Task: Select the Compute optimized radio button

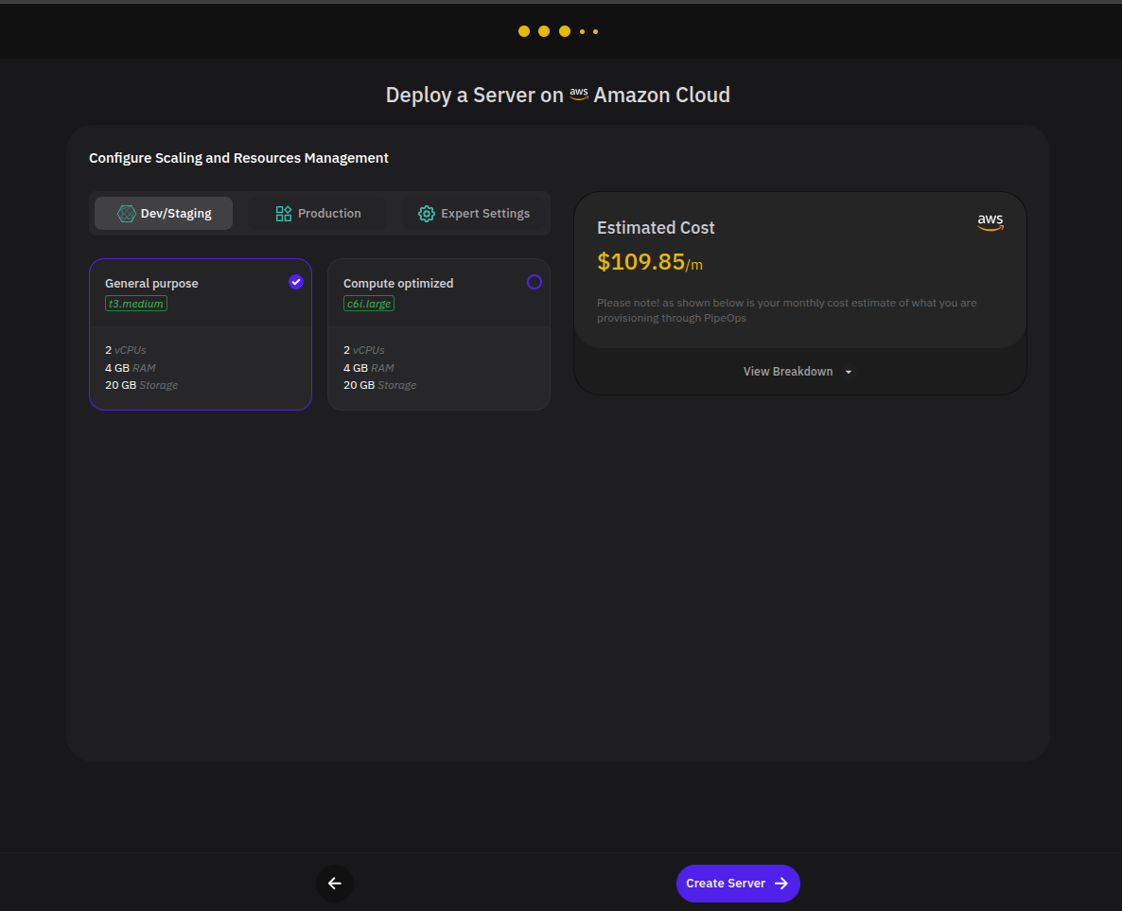Action: [534, 282]
